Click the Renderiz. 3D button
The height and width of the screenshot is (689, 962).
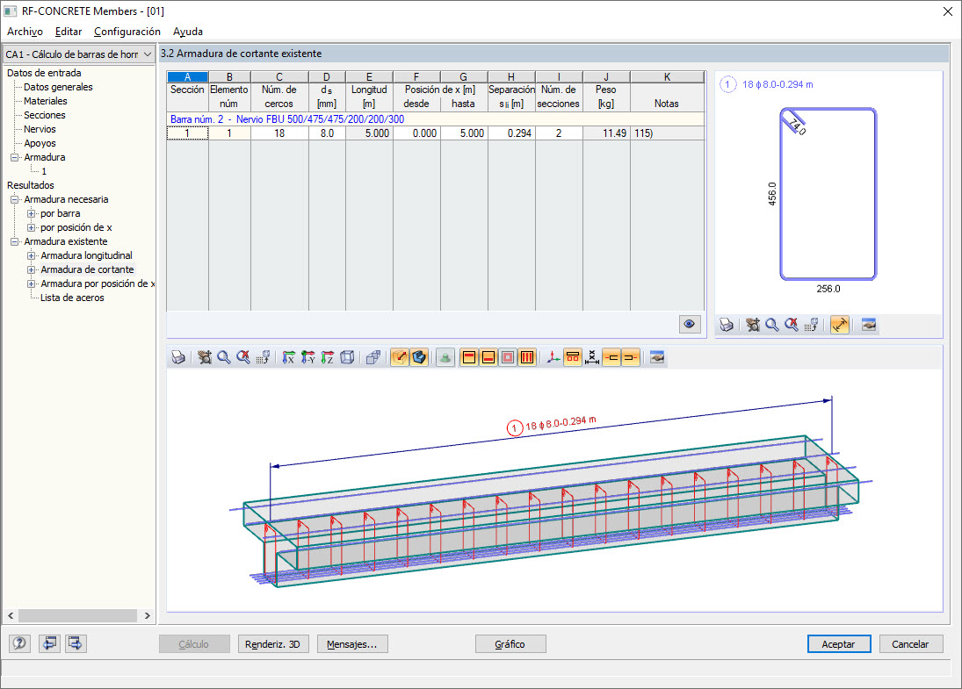coord(273,644)
